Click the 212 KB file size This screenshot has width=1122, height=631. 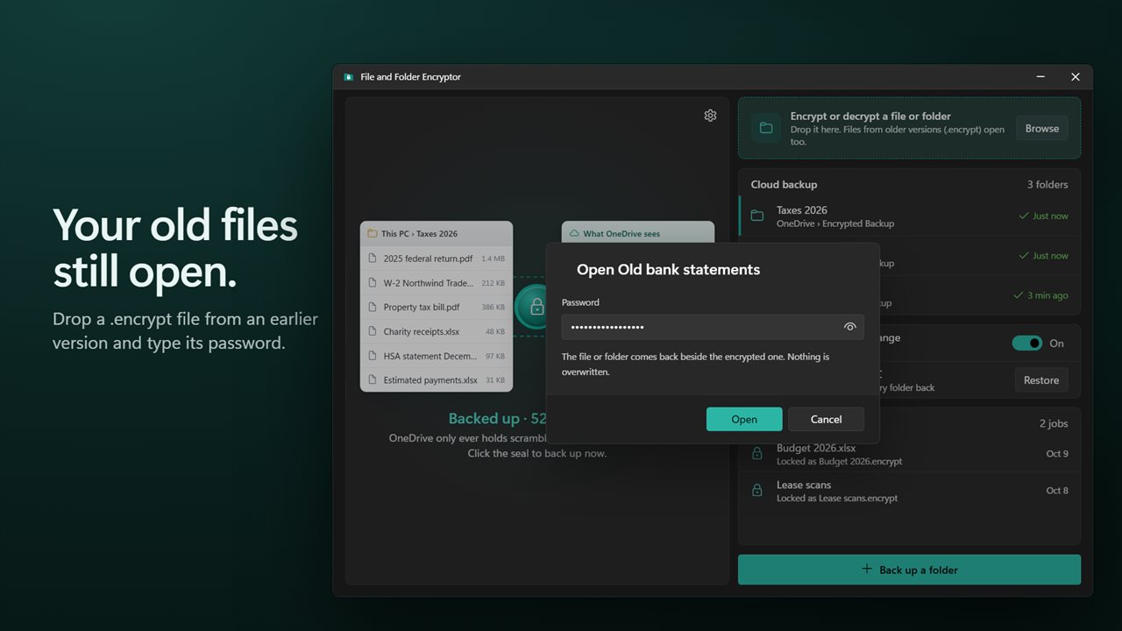point(493,283)
